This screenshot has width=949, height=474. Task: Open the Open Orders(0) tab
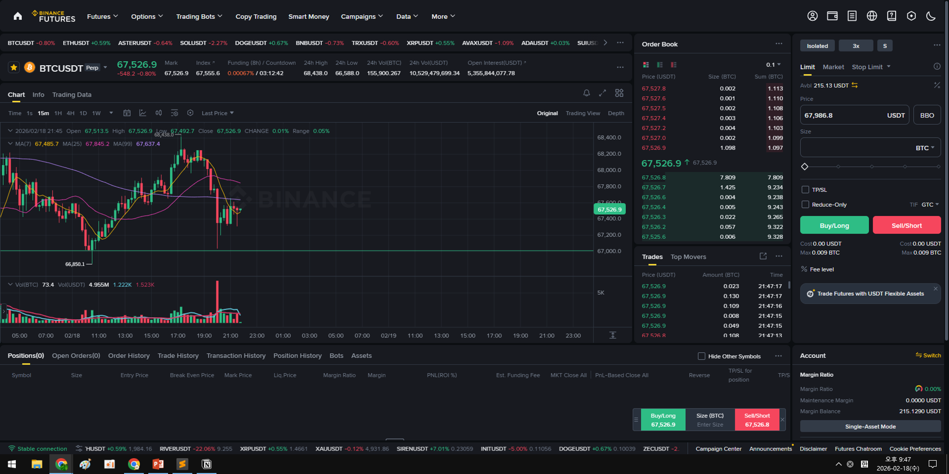[x=76, y=356]
